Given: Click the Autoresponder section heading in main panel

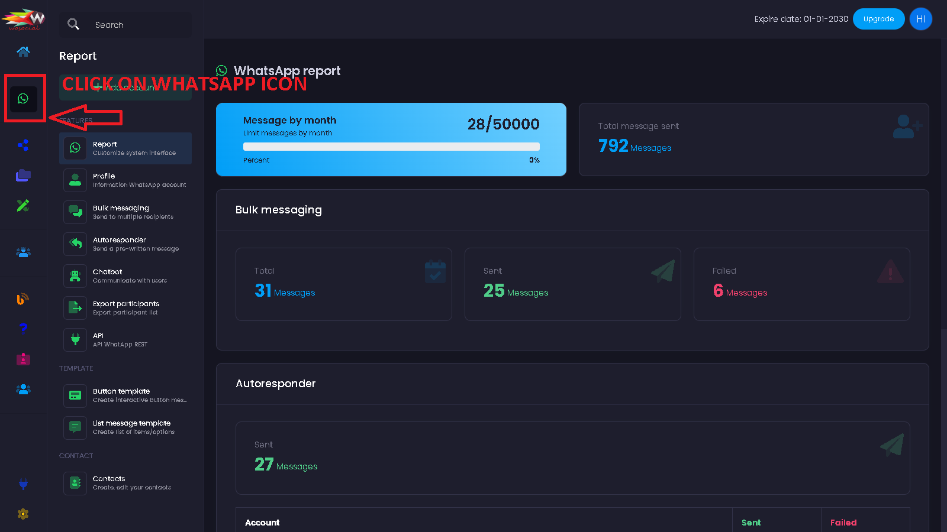Looking at the screenshot, I should click(276, 384).
